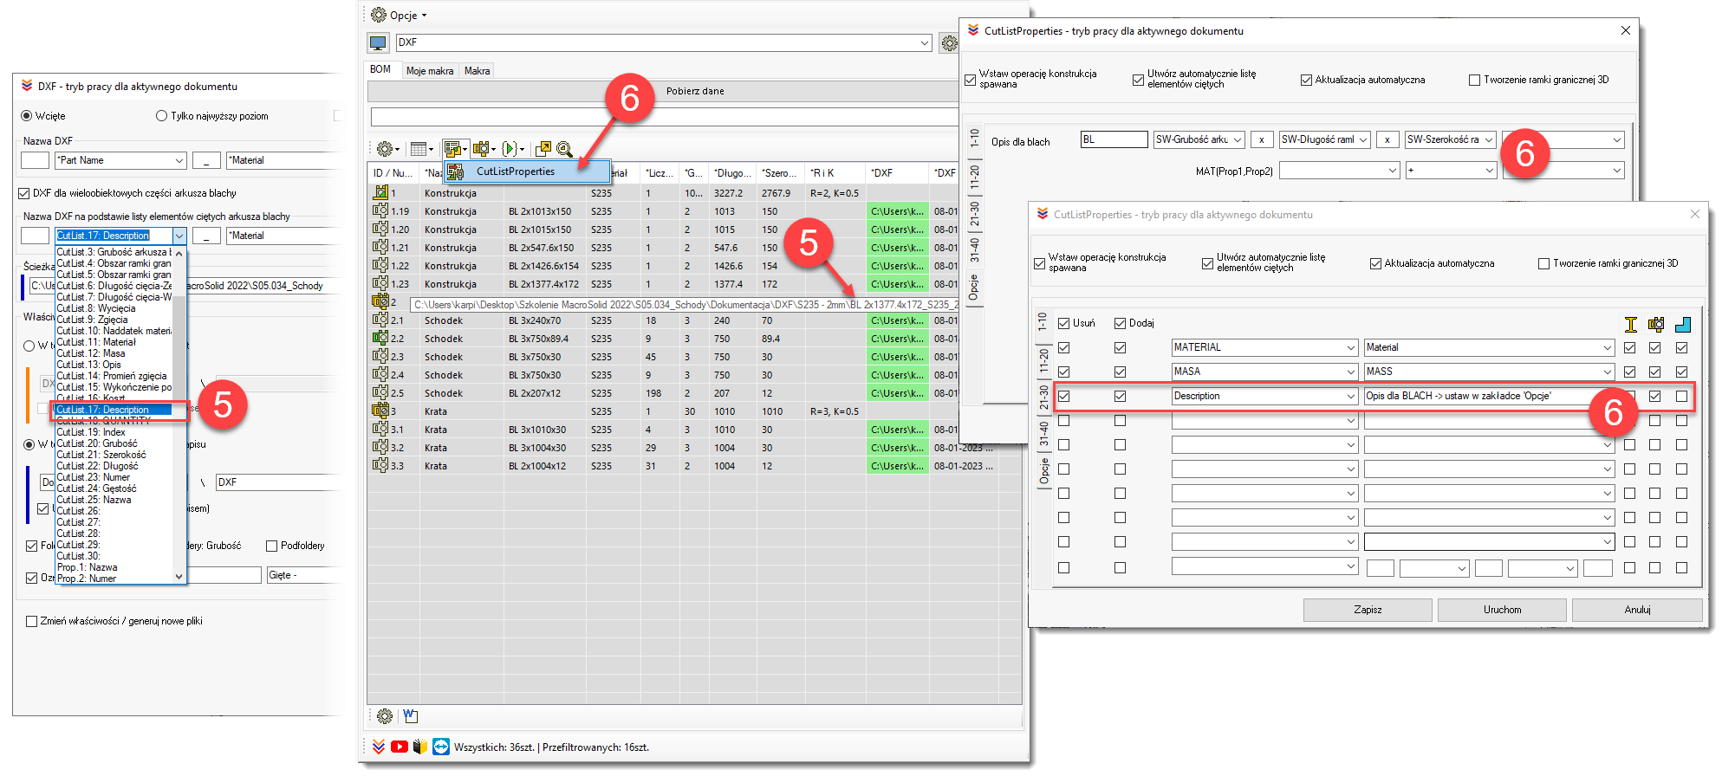Click part icon of row 3.3 Krata
This screenshot has height=776, width=1722.
click(380, 465)
